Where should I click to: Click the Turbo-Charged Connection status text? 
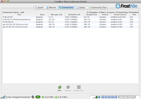pyautogui.click(x=18, y=97)
